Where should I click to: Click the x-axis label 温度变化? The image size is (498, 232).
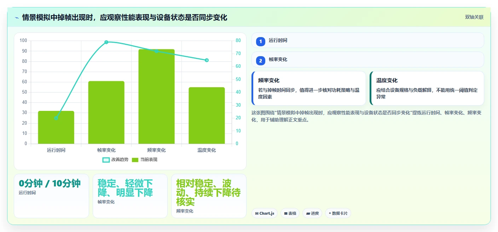click(x=207, y=150)
